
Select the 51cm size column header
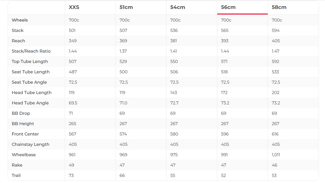tap(126, 8)
